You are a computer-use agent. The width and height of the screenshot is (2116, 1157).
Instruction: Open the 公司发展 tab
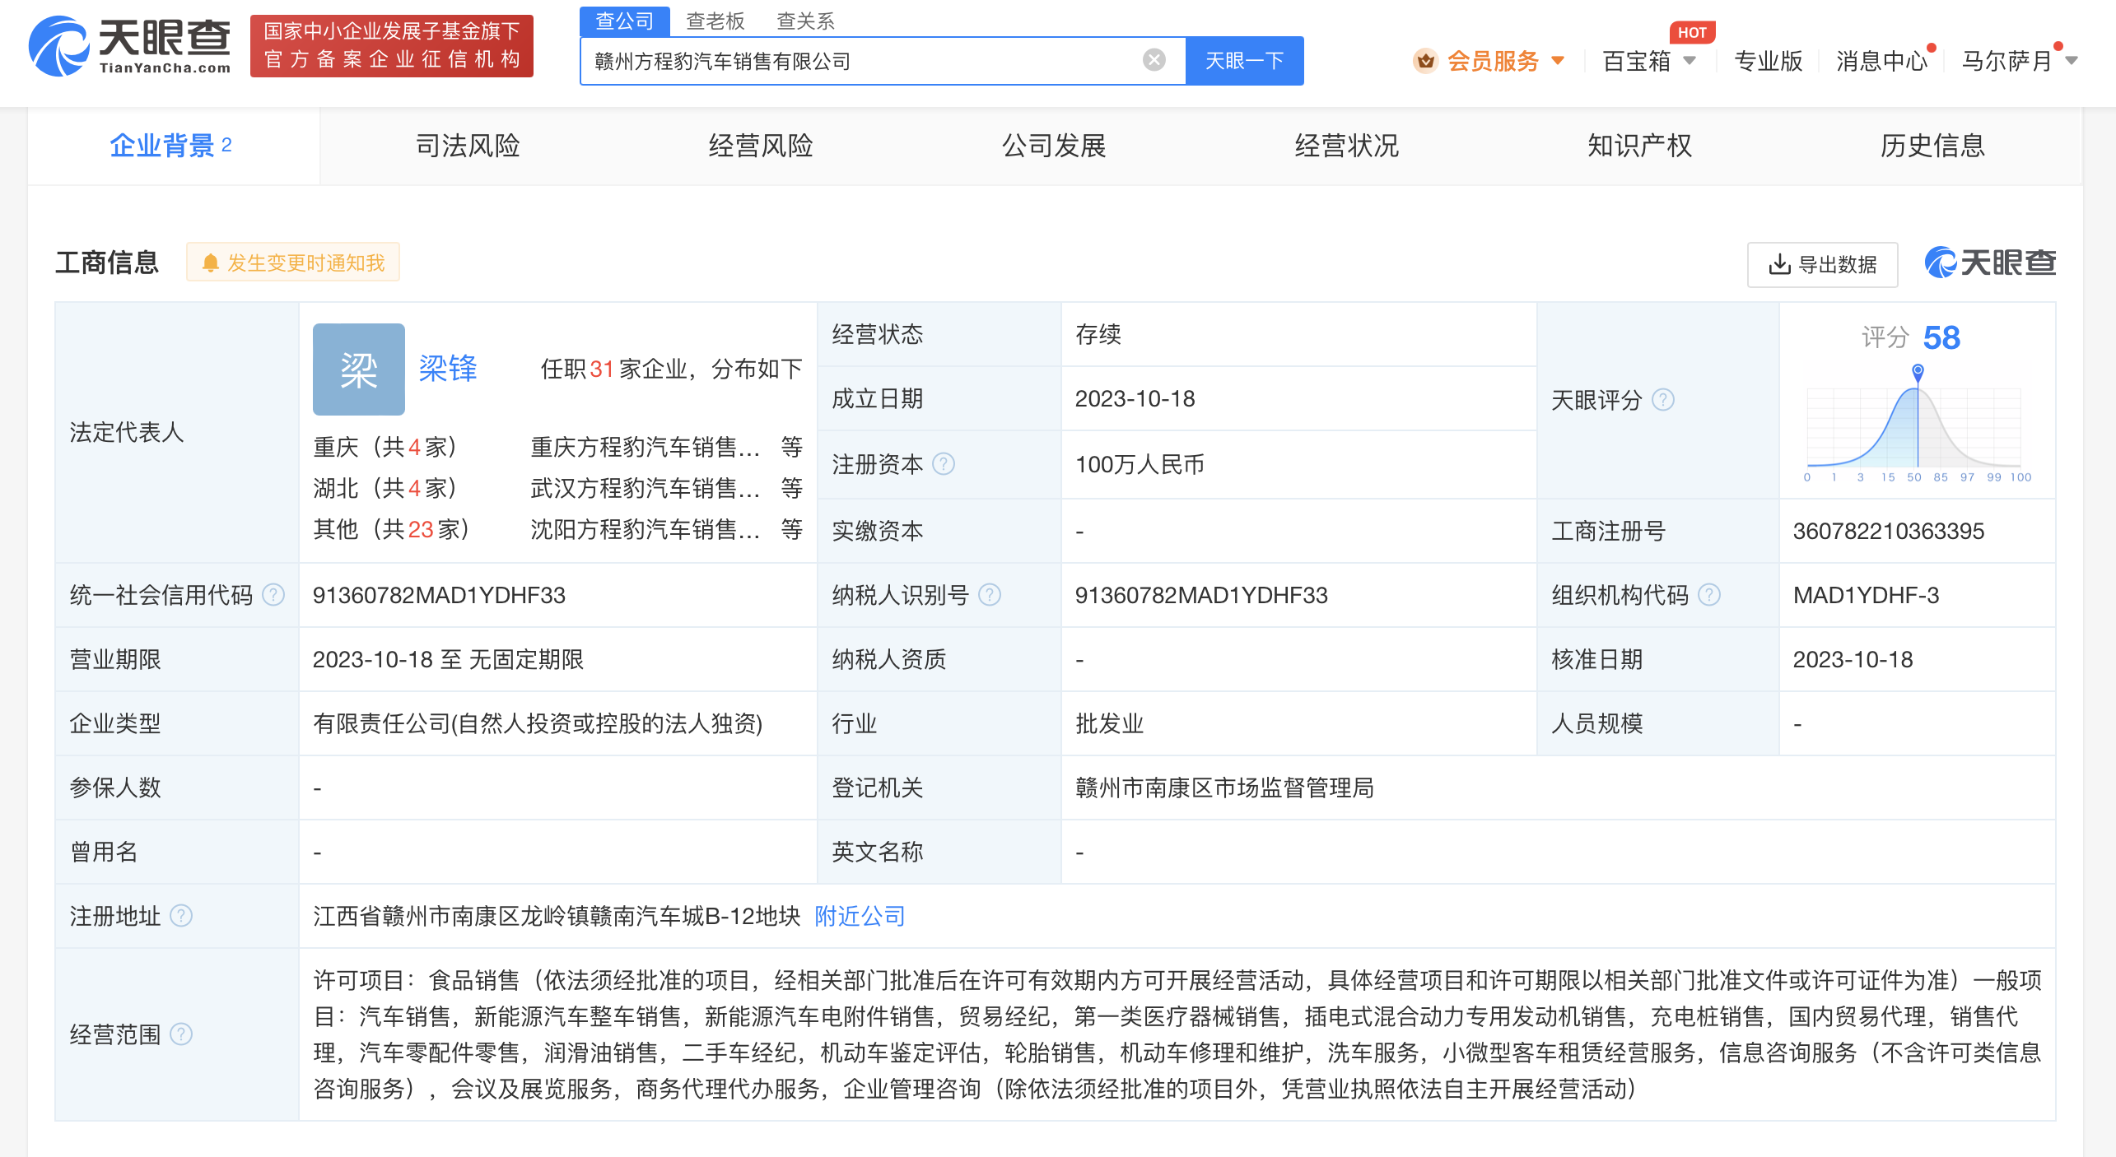point(1054,146)
